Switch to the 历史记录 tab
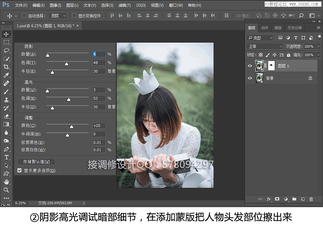 (x=295, y=28)
